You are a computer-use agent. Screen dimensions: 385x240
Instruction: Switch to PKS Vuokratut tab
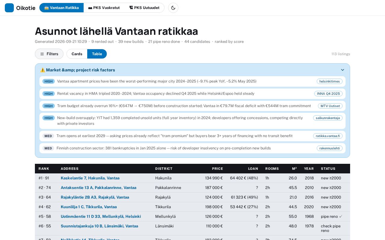tap(104, 8)
